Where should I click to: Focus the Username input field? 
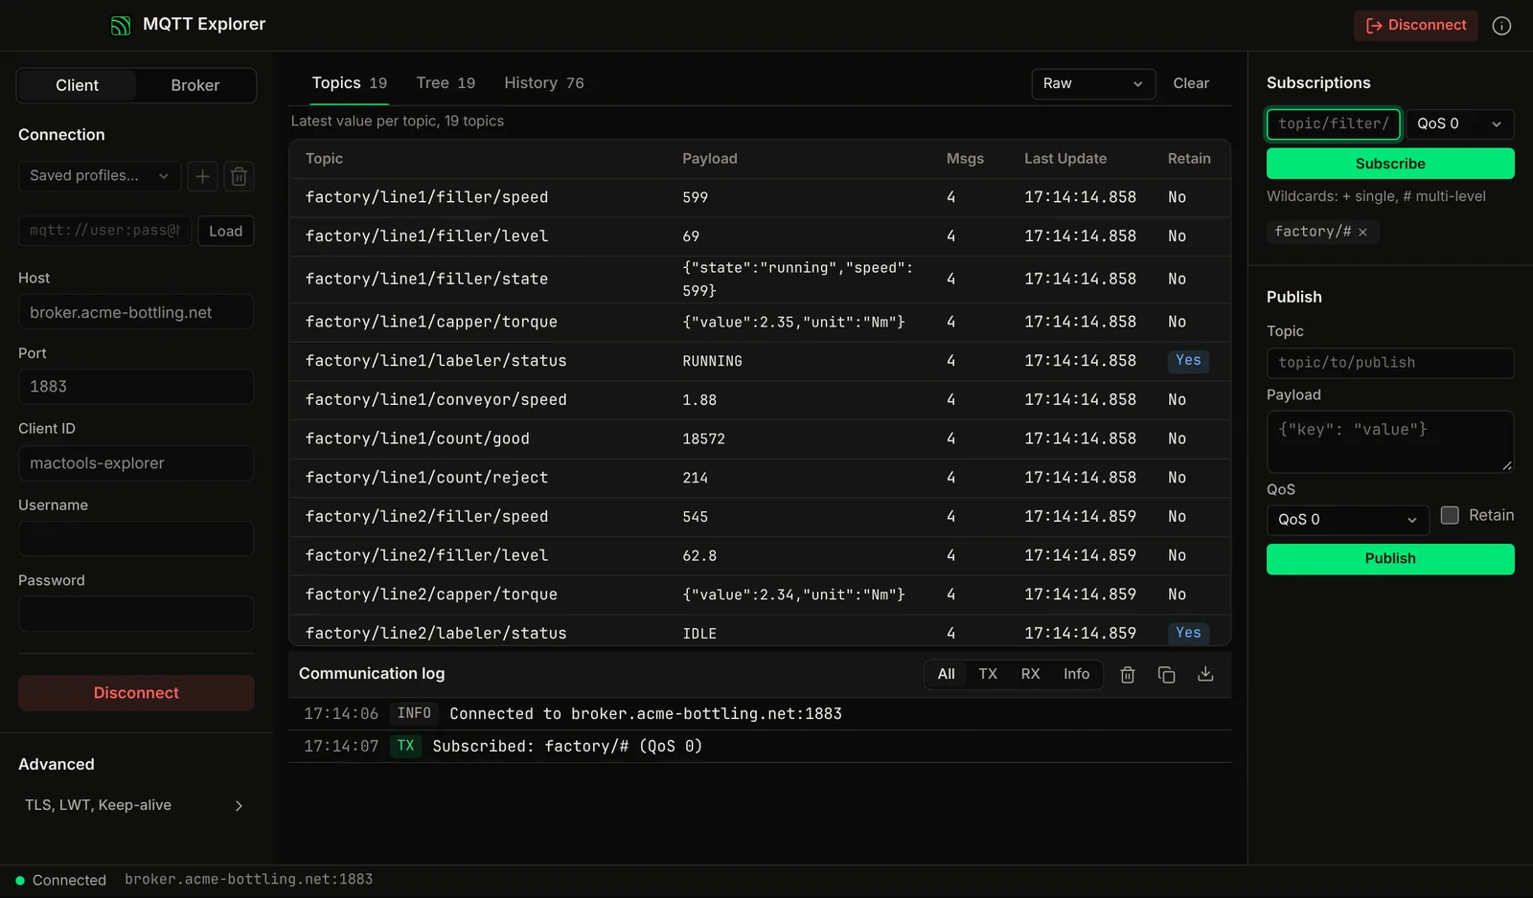136,539
